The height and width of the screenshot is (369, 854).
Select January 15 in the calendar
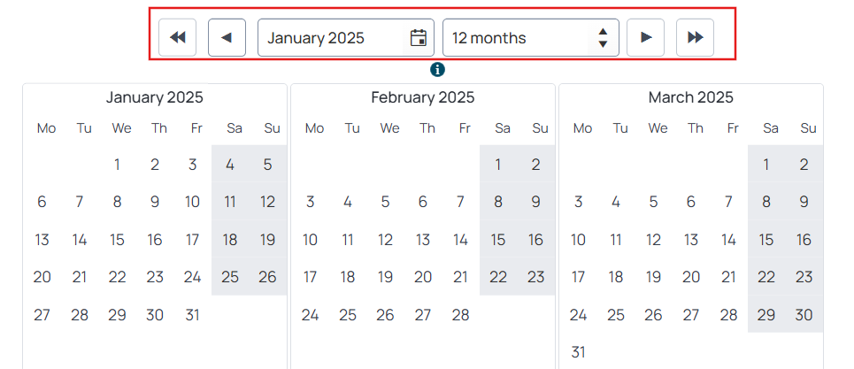pyautogui.click(x=117, y=240)
